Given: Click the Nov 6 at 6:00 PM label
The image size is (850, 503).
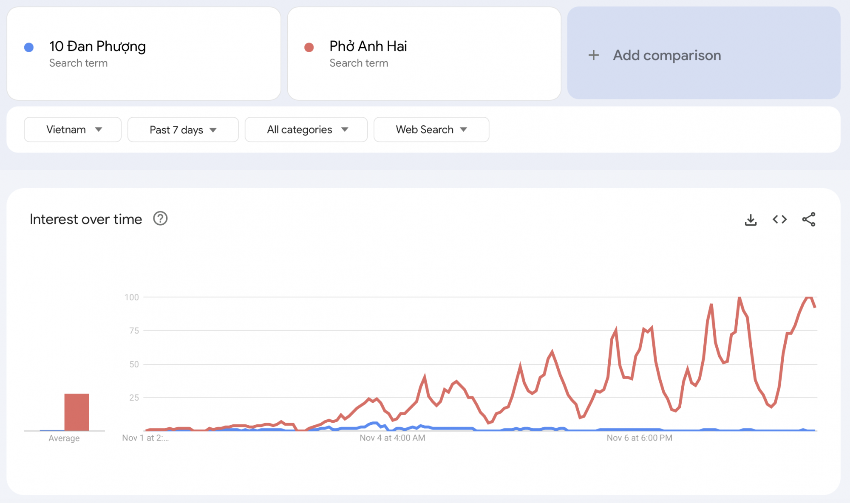Looking at the screenshot, I should pos(639,438).
